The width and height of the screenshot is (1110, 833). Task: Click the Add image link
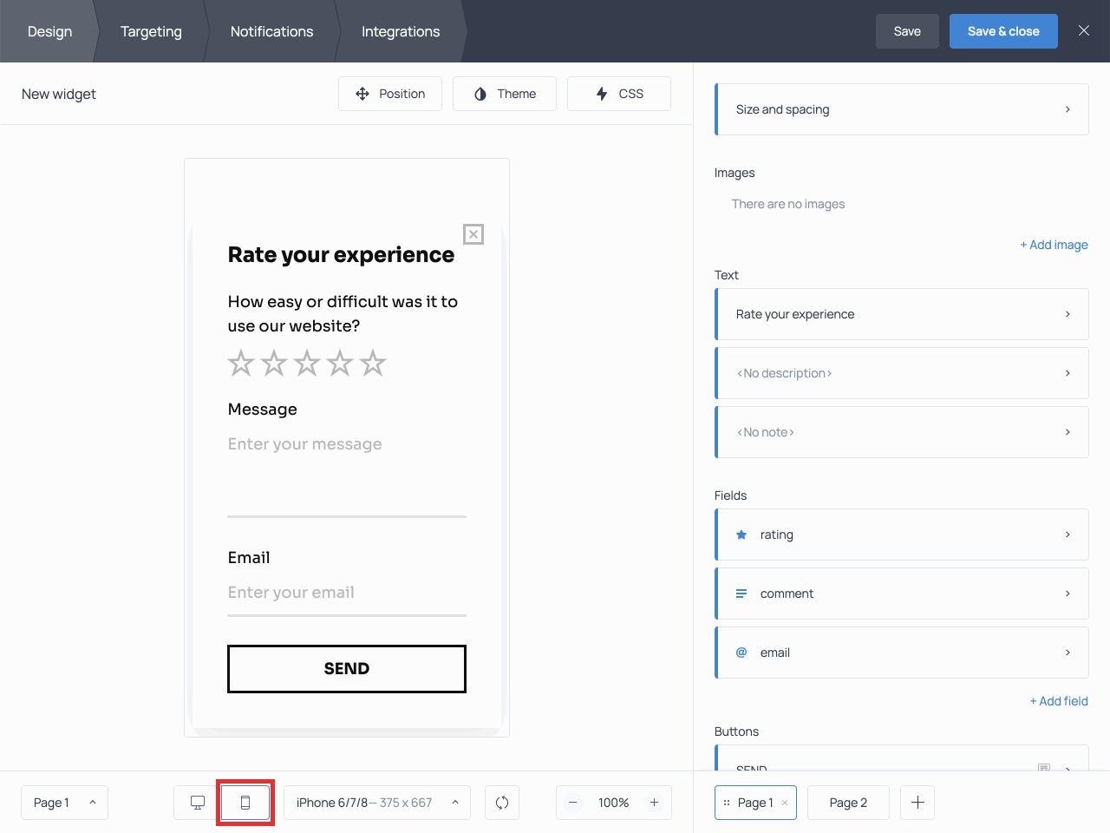click(x=1054, y=245)
